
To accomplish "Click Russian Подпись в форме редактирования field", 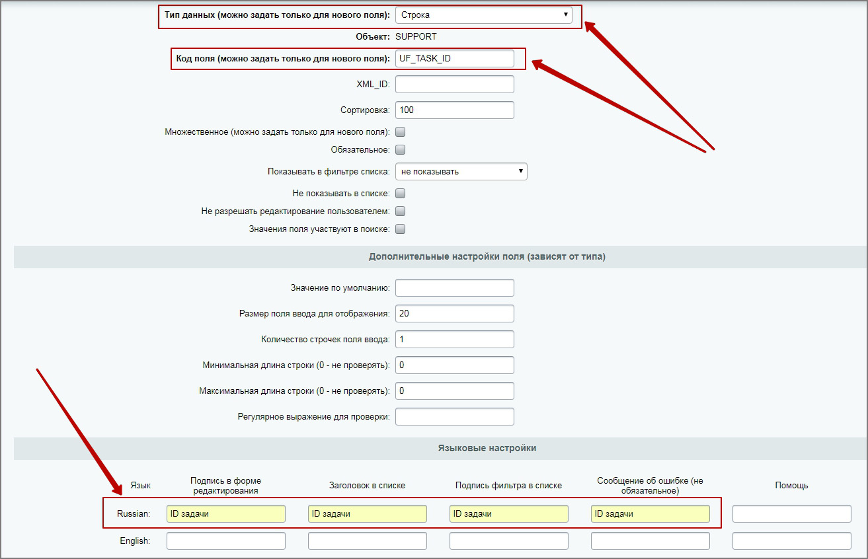I will (x=226, y=514).
